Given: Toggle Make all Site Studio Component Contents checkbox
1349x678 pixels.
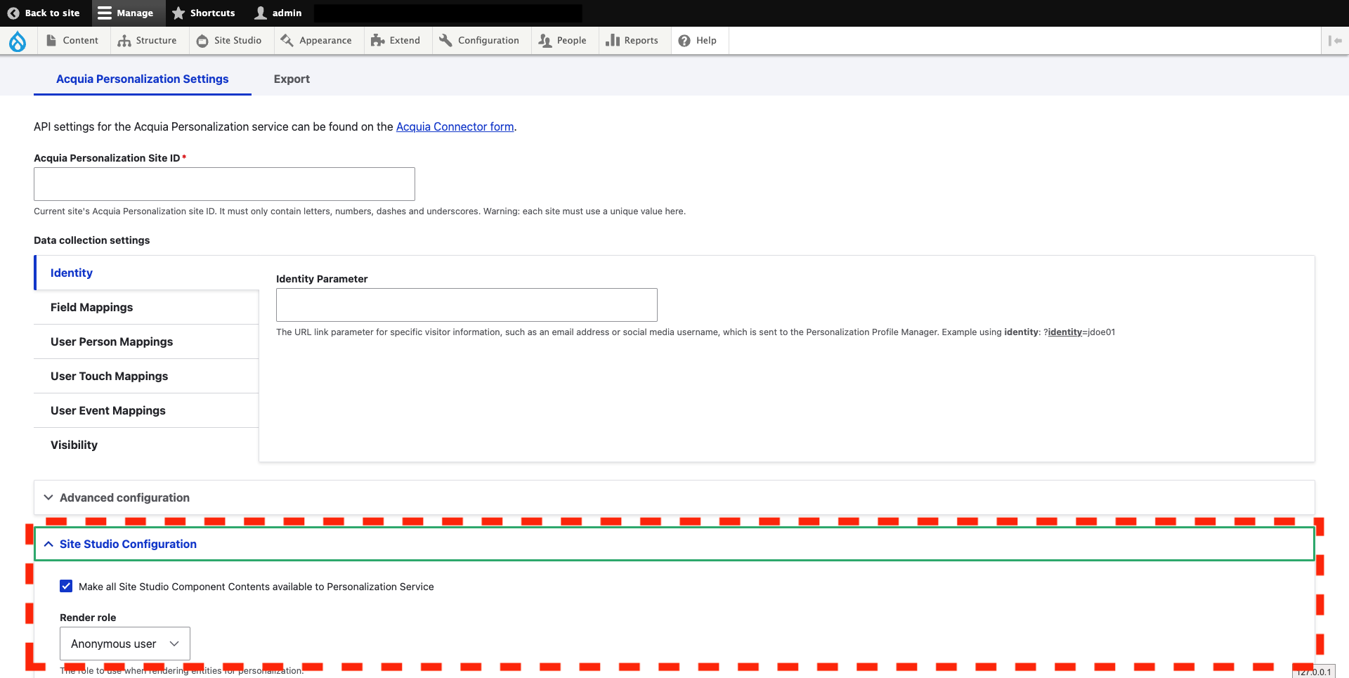Looking at the screenshot, I should 66,586.
